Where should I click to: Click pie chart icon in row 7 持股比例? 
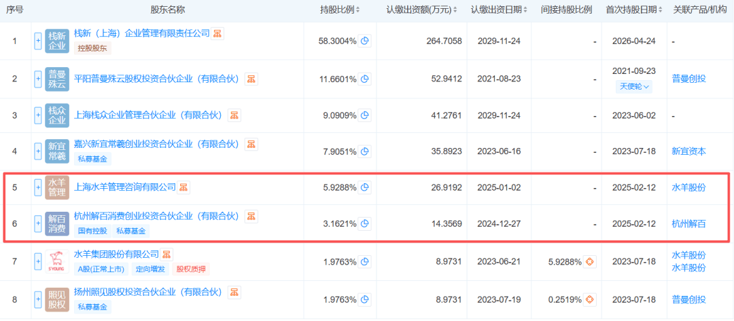click(365, 262)
